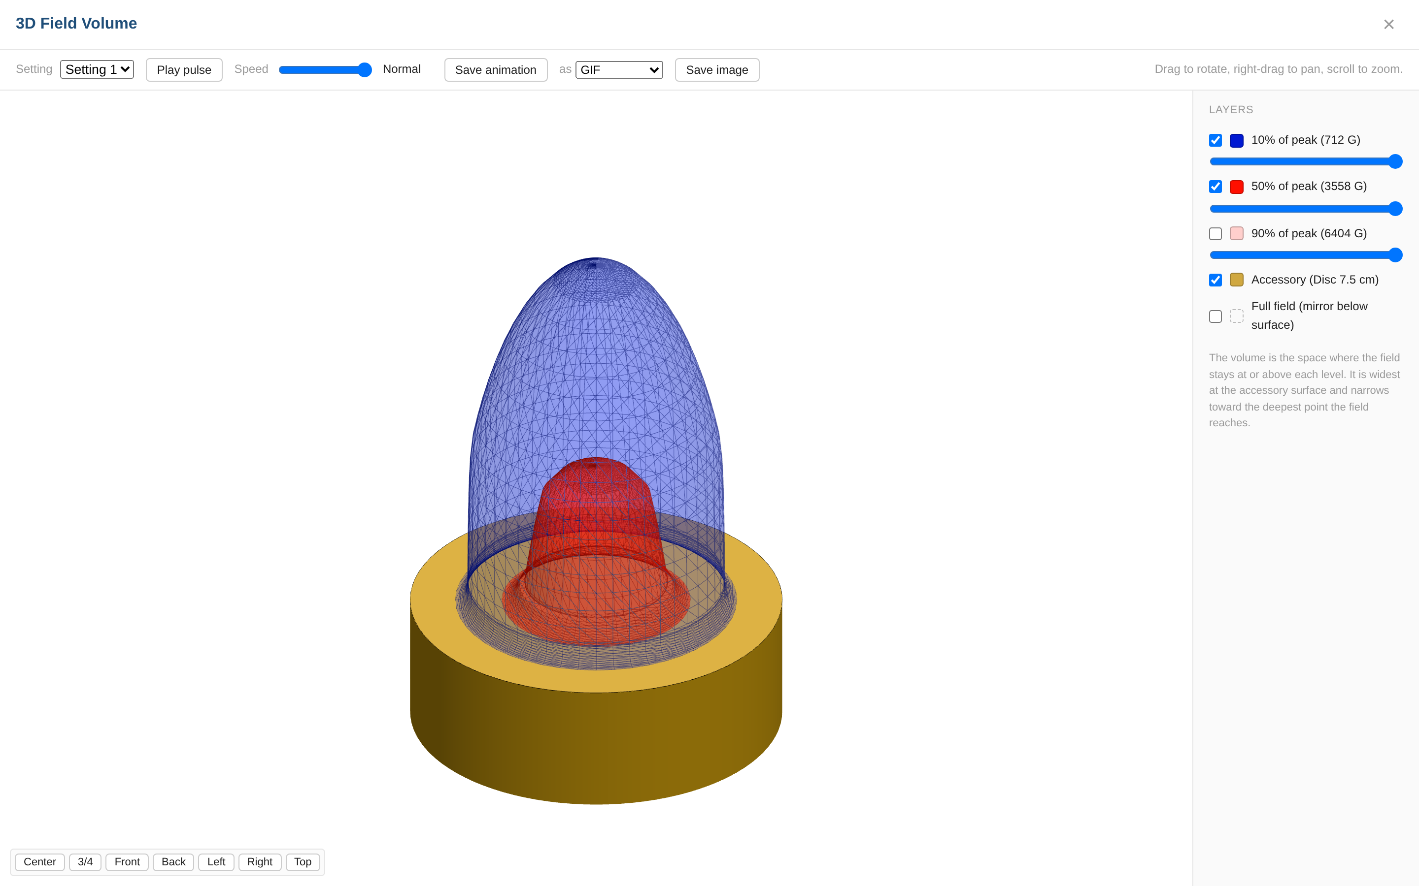The width and height of the screenshot is (1419, 886).
Task: Click the gold disc accessory model
Action: 596,744
